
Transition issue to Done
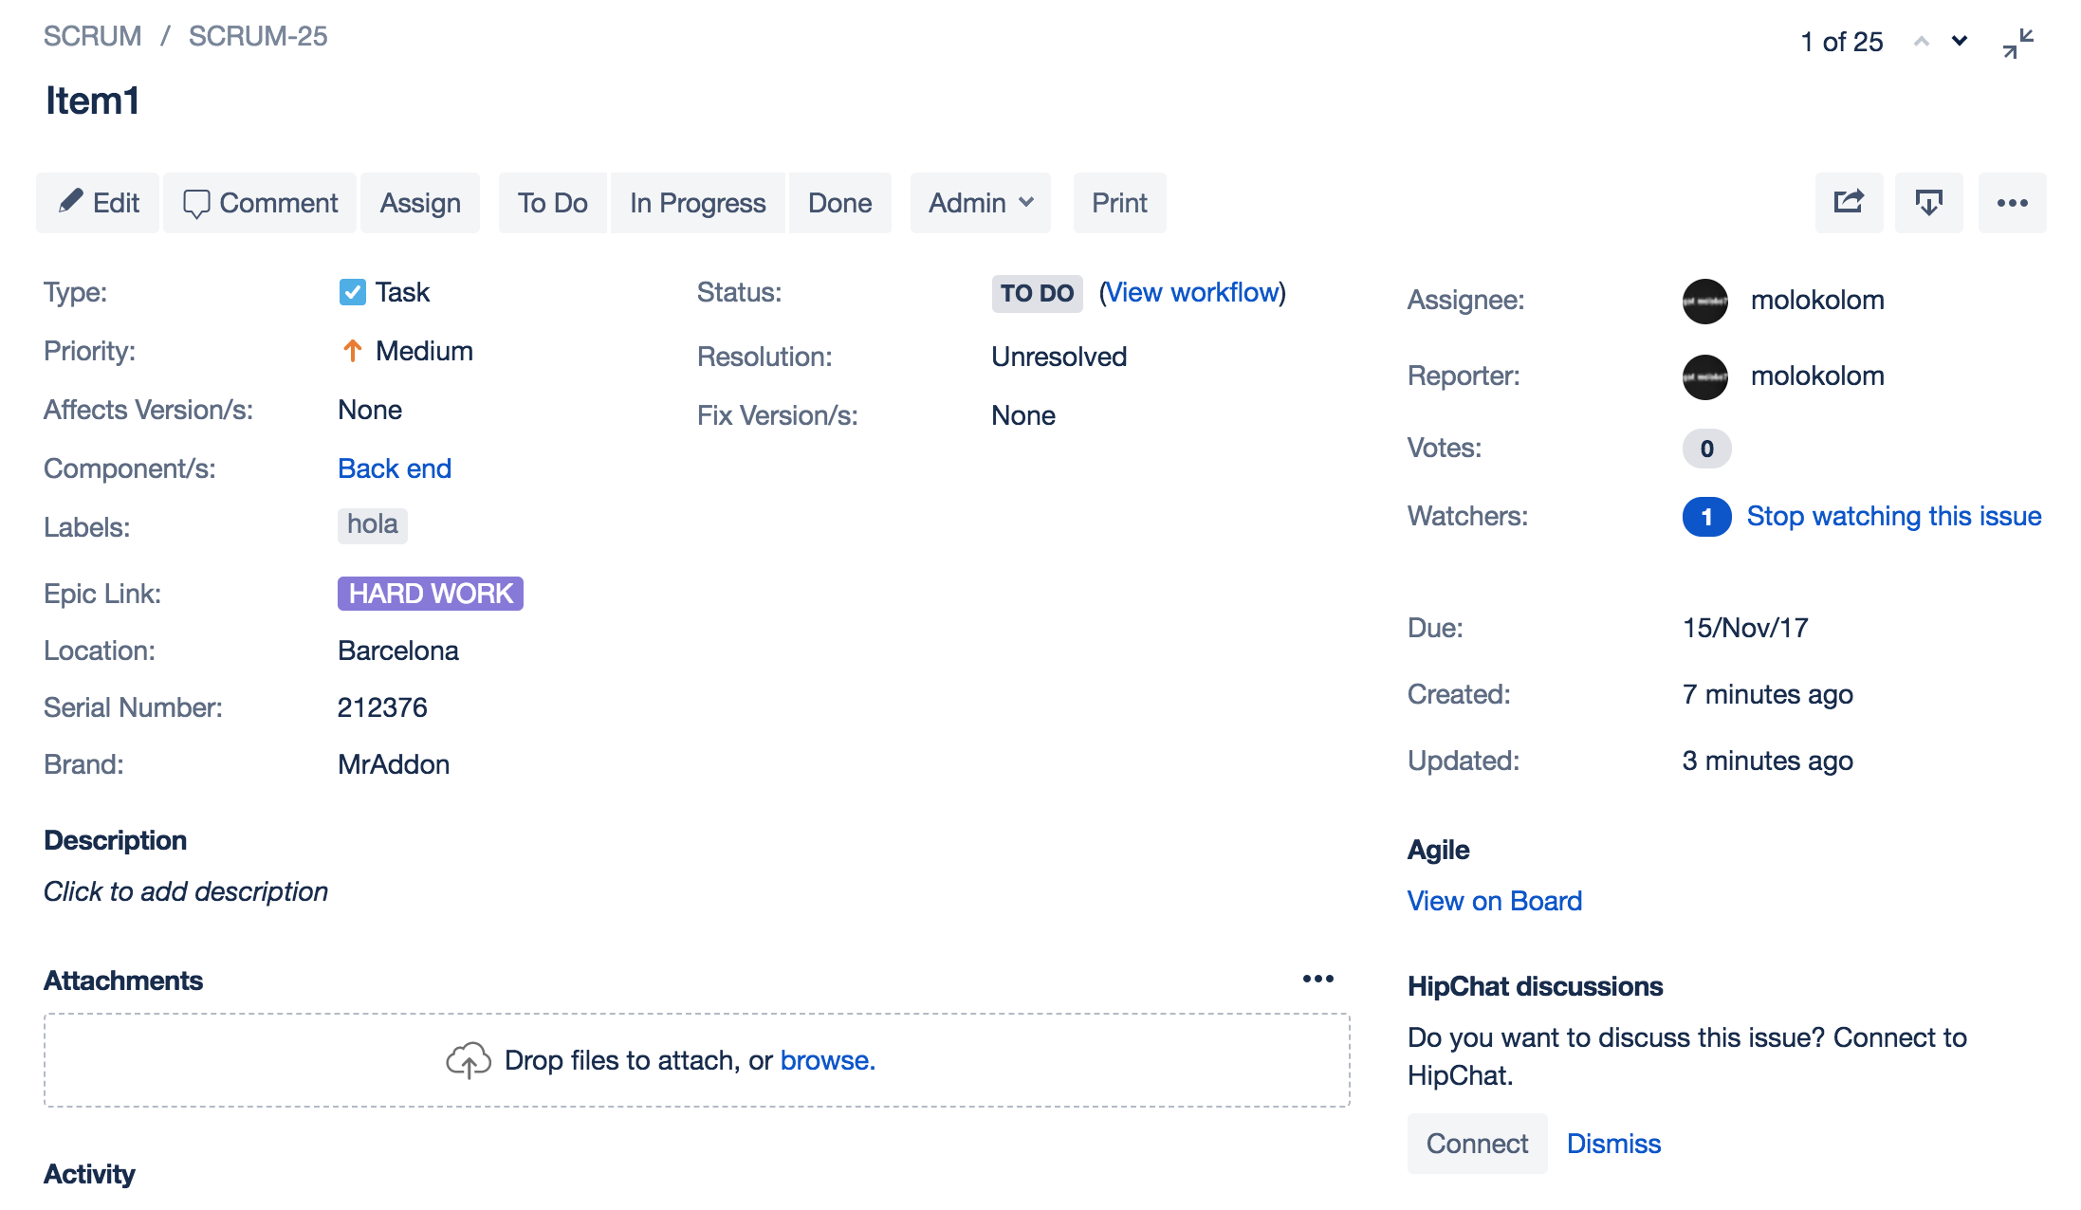839,203
